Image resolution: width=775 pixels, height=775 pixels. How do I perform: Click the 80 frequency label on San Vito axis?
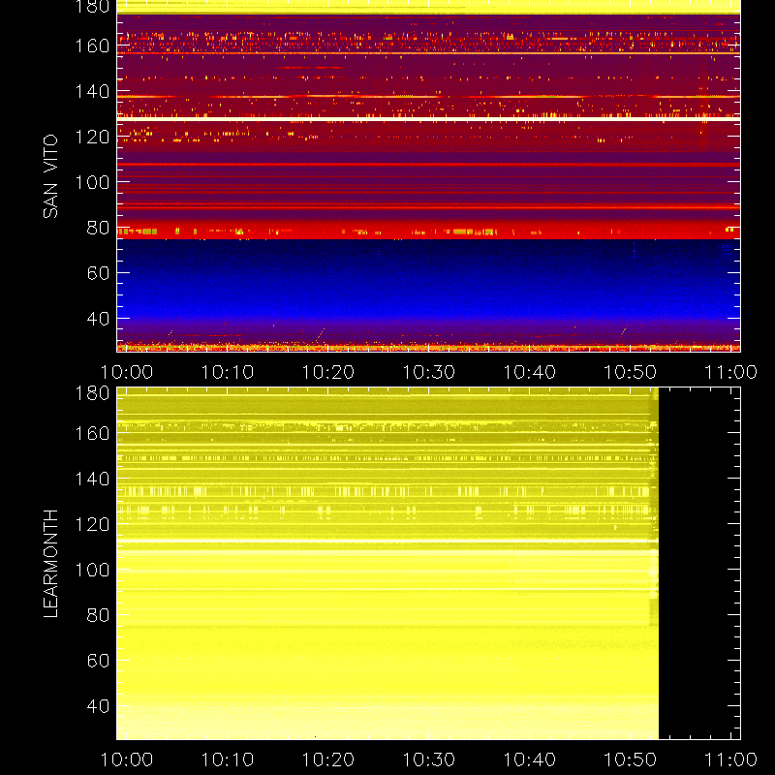click(98, 228)
